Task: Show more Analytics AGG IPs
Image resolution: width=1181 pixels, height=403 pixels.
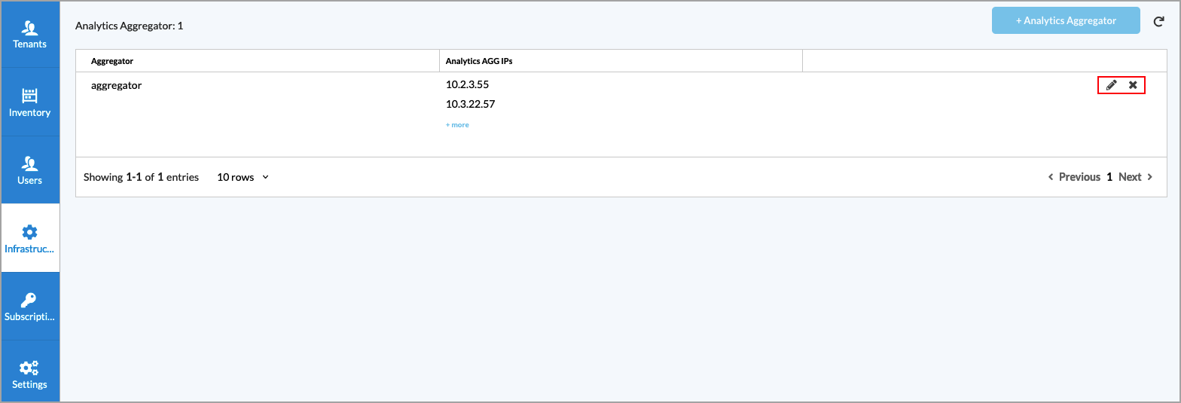Action: click(x=457, y=125)
